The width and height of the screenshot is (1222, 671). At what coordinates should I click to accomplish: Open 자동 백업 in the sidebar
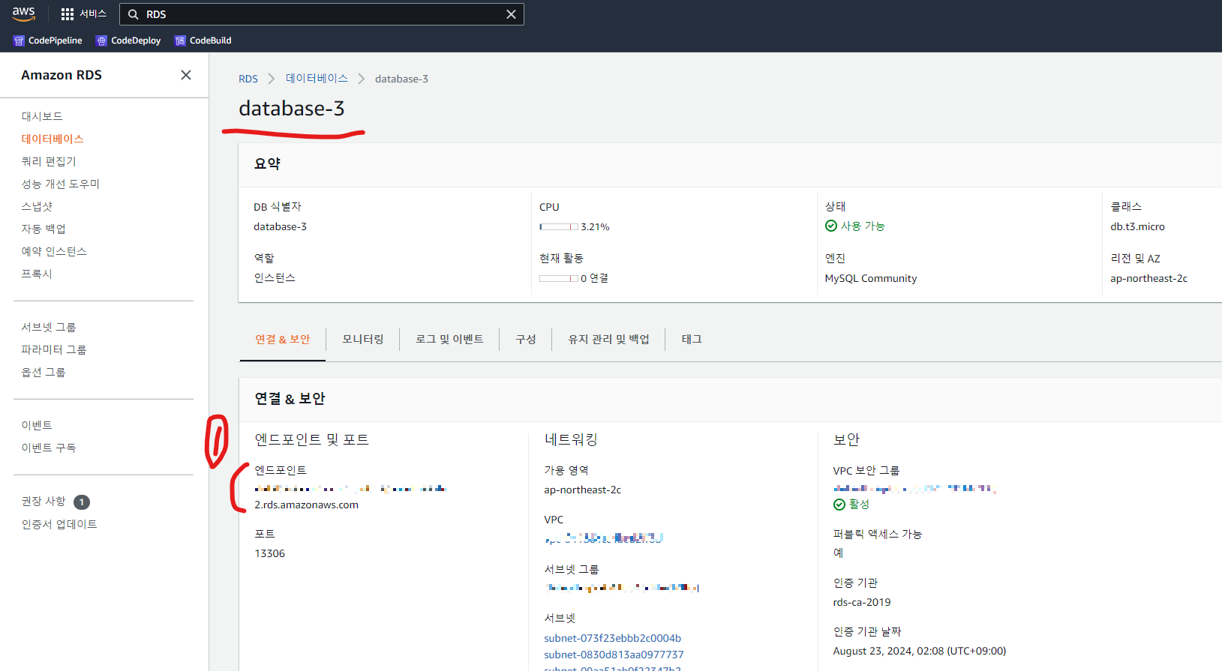44,229
